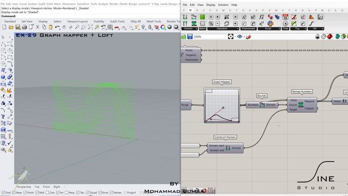348x196 pixels.
Task: Click the Smaller Than operator icon
Action: [235, 23]
